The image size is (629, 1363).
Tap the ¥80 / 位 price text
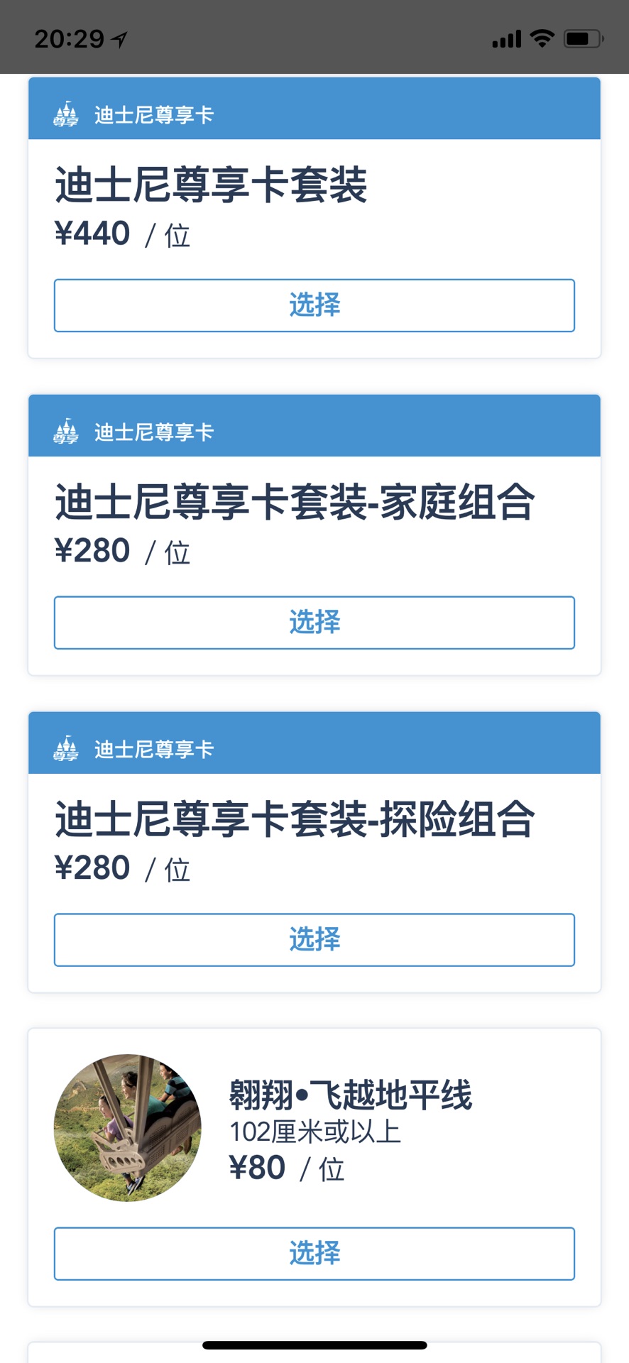(286, 1168)
